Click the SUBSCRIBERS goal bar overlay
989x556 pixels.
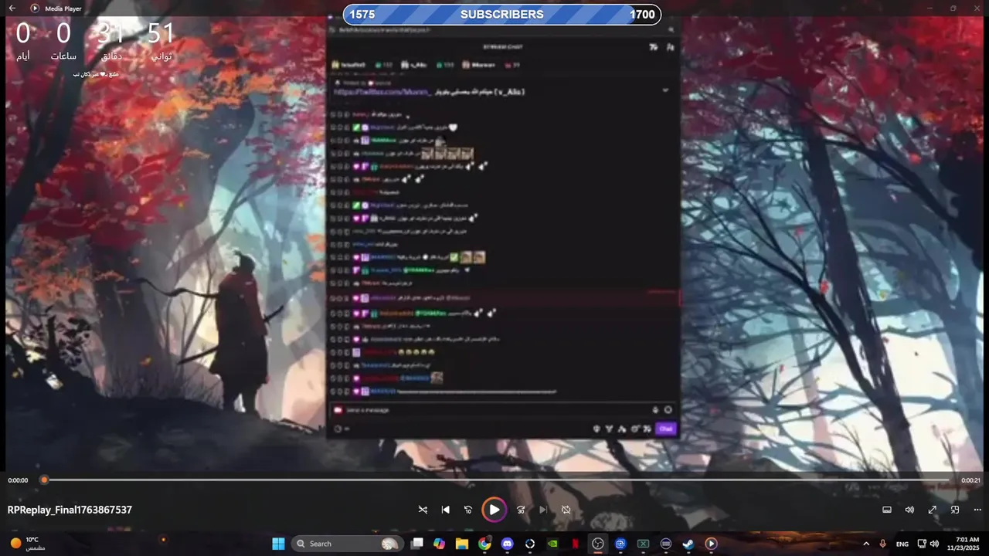[502, 14]
